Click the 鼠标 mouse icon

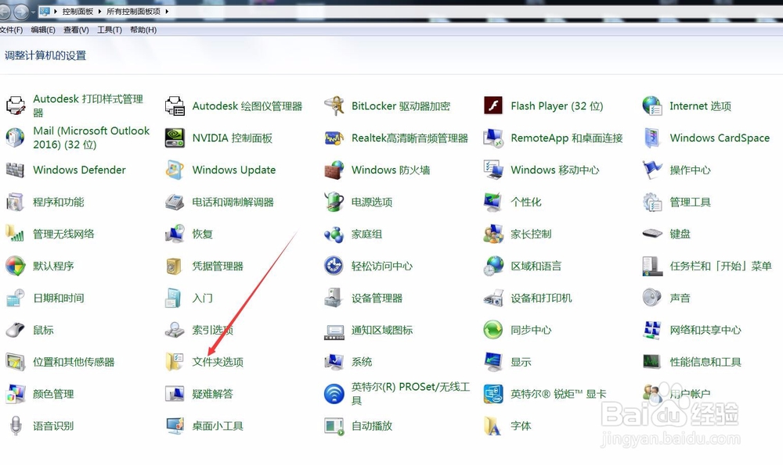pyautogui.click(x=16, y=330)
